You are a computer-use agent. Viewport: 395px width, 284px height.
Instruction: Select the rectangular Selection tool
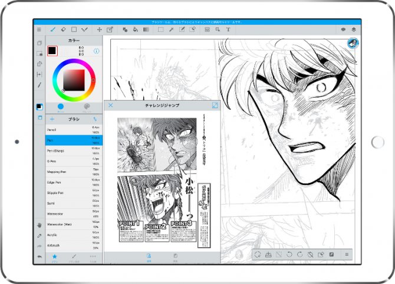pyautogui.click(x=161, y=29)
